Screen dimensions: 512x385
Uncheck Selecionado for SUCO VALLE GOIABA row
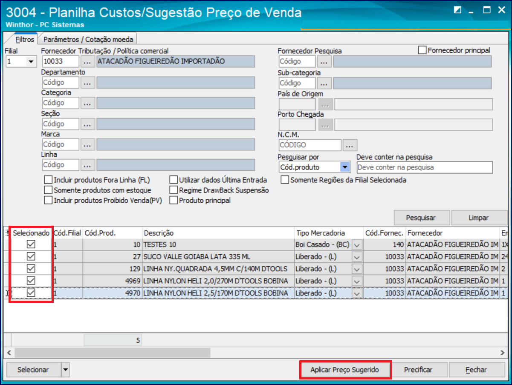pyautogui.click(x=31, y=257)
